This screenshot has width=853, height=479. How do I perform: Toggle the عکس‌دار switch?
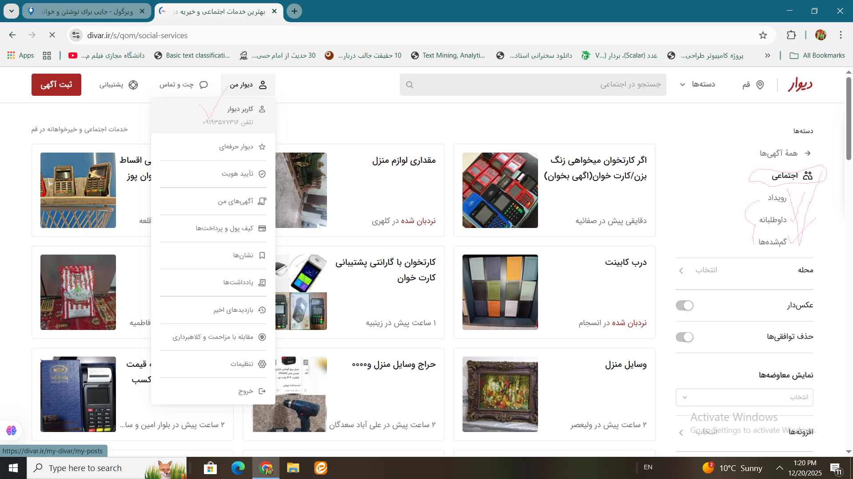(x=684, y=306)
